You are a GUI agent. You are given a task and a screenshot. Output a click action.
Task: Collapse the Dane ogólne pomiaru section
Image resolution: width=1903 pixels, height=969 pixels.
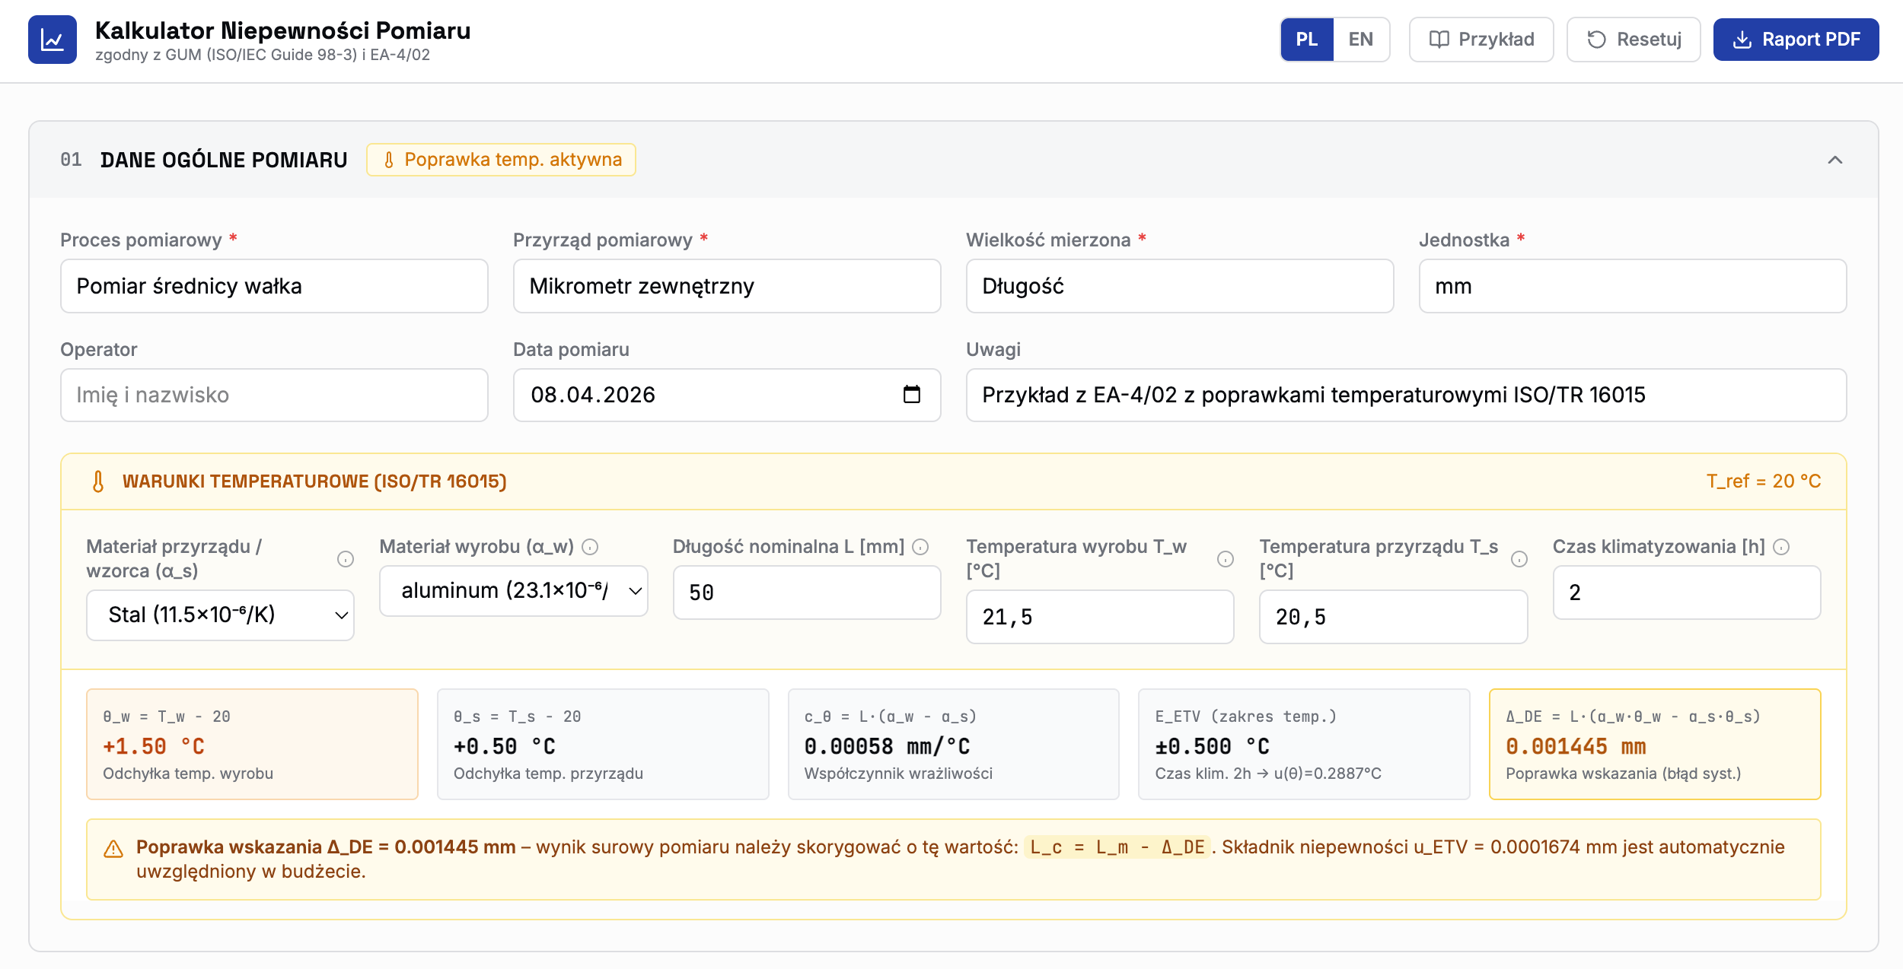(1834, 160)
